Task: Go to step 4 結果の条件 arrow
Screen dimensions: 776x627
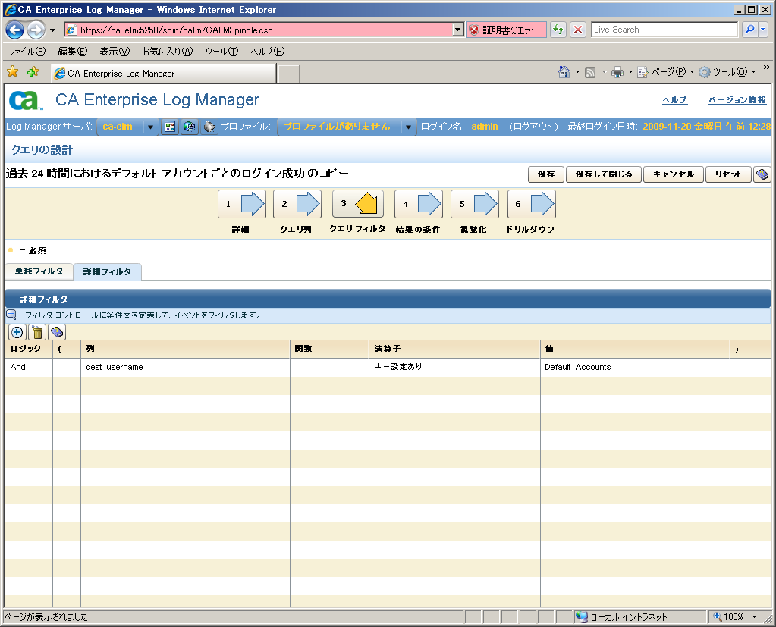Action: point(418,205)
